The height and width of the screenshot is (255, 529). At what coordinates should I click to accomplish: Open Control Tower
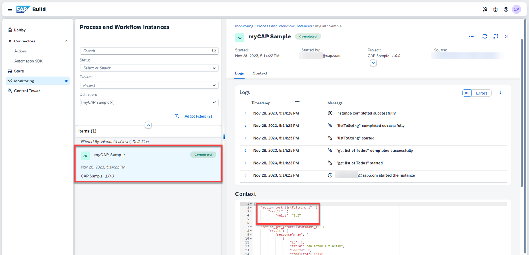[27, 91]
